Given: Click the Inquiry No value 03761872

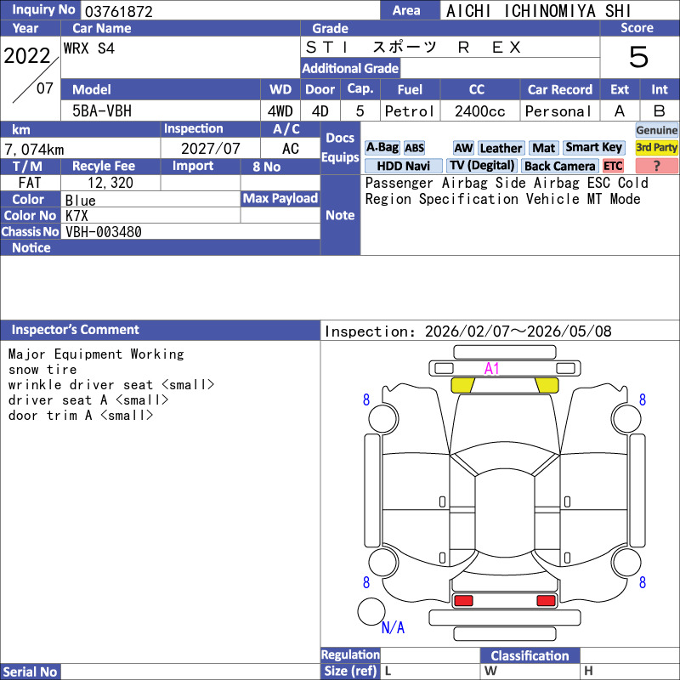Looking at the screenshot, I should coord(117,11).
